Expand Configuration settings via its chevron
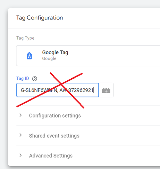Image resolution: width=160 pixels, height=169 pixels. point(20,115)
